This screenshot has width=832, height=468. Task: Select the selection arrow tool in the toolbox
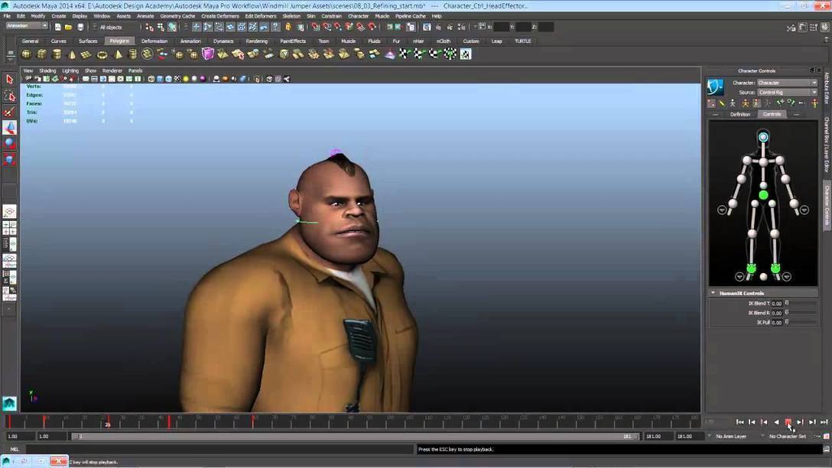click(9, 79)
